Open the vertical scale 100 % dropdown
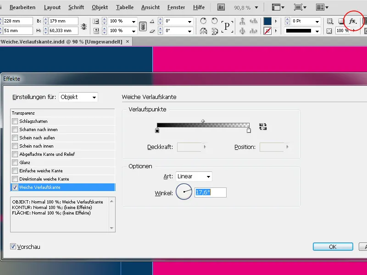 [x=133, y=31]
